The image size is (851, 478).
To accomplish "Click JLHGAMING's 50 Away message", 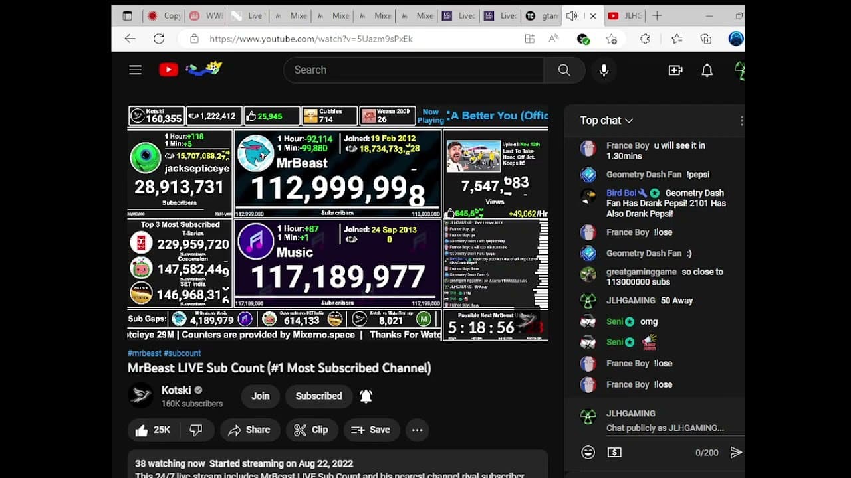I will 677,301.
